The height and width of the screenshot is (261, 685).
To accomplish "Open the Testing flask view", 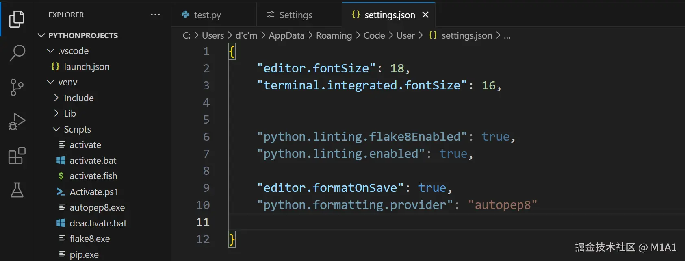I will (17, 190).
